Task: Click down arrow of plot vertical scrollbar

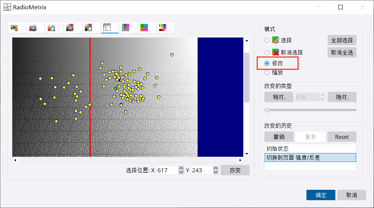Action: [246, 153]
